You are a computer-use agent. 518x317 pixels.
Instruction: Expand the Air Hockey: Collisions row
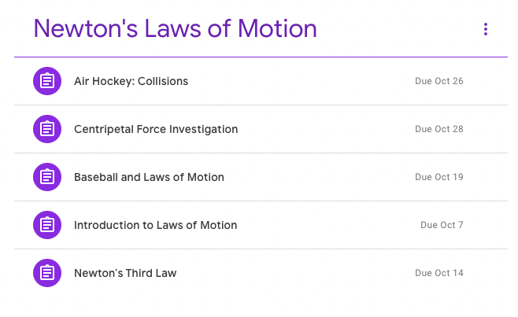(261, 81)
